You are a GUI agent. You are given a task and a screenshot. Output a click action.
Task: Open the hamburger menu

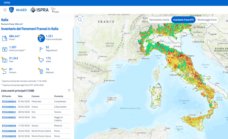5,10
